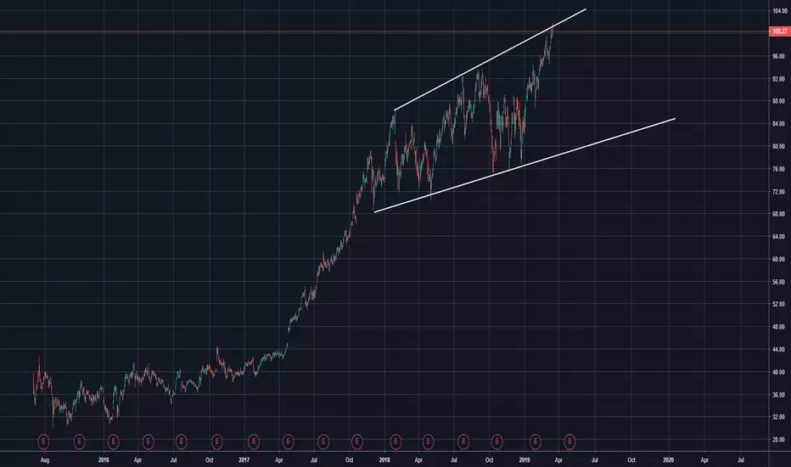Screen dimensions: 791x467
Task: Click the 44.00 price axis label
Action: click(778, 349)
